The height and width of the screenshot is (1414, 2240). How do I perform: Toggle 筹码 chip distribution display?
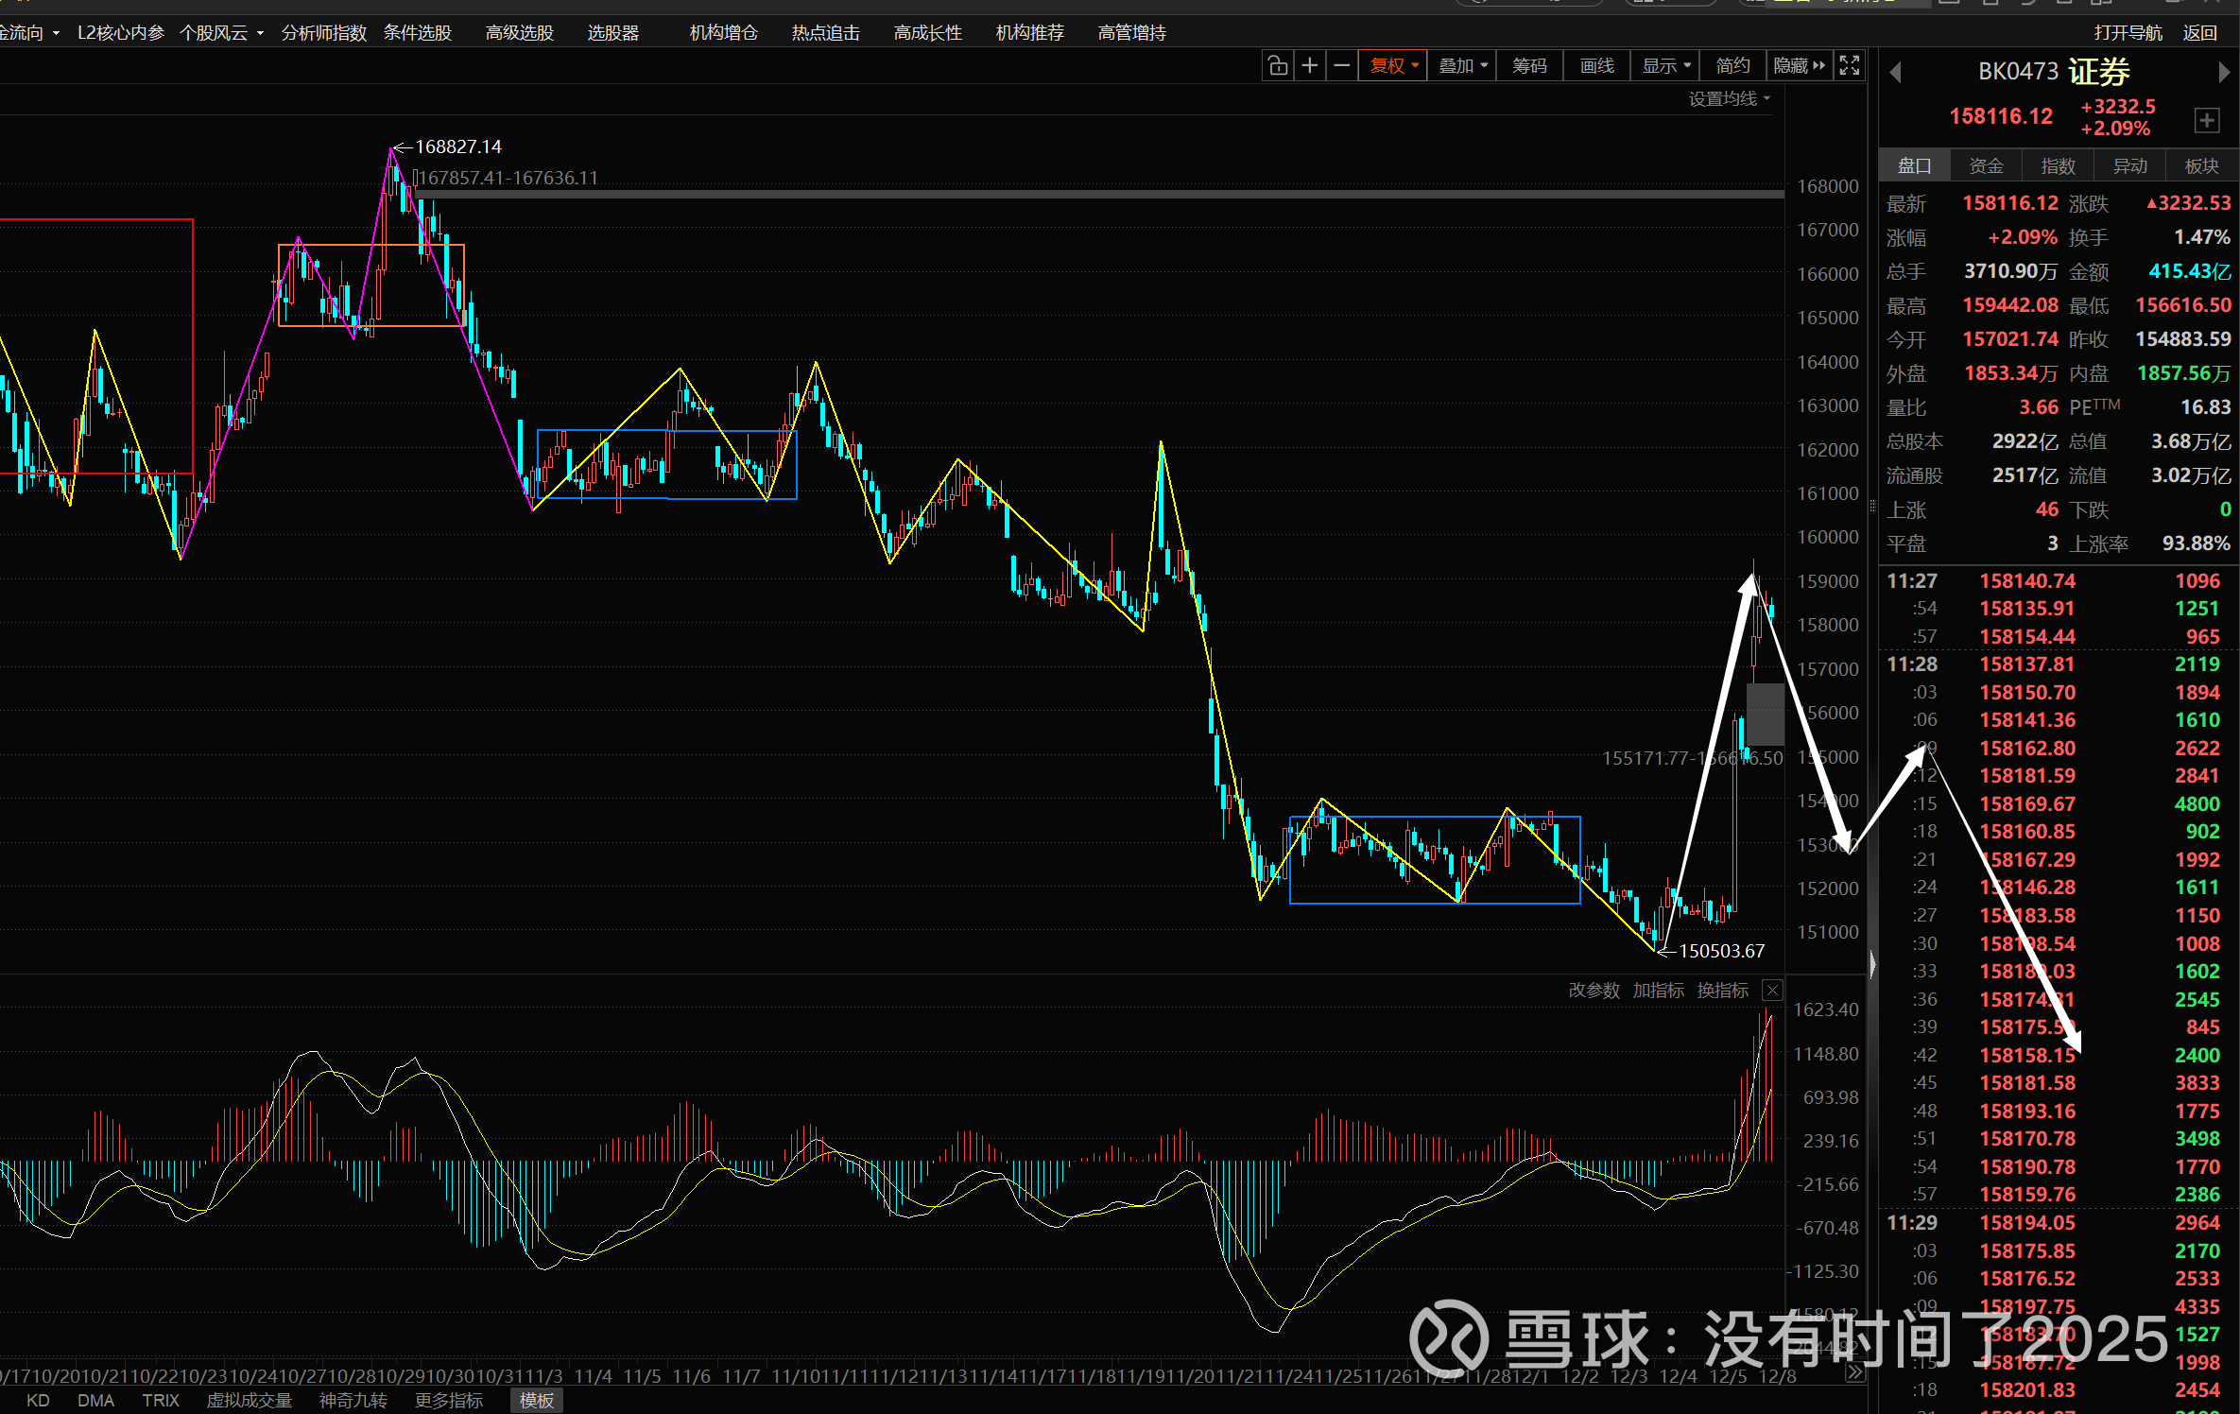(1529, 65)
